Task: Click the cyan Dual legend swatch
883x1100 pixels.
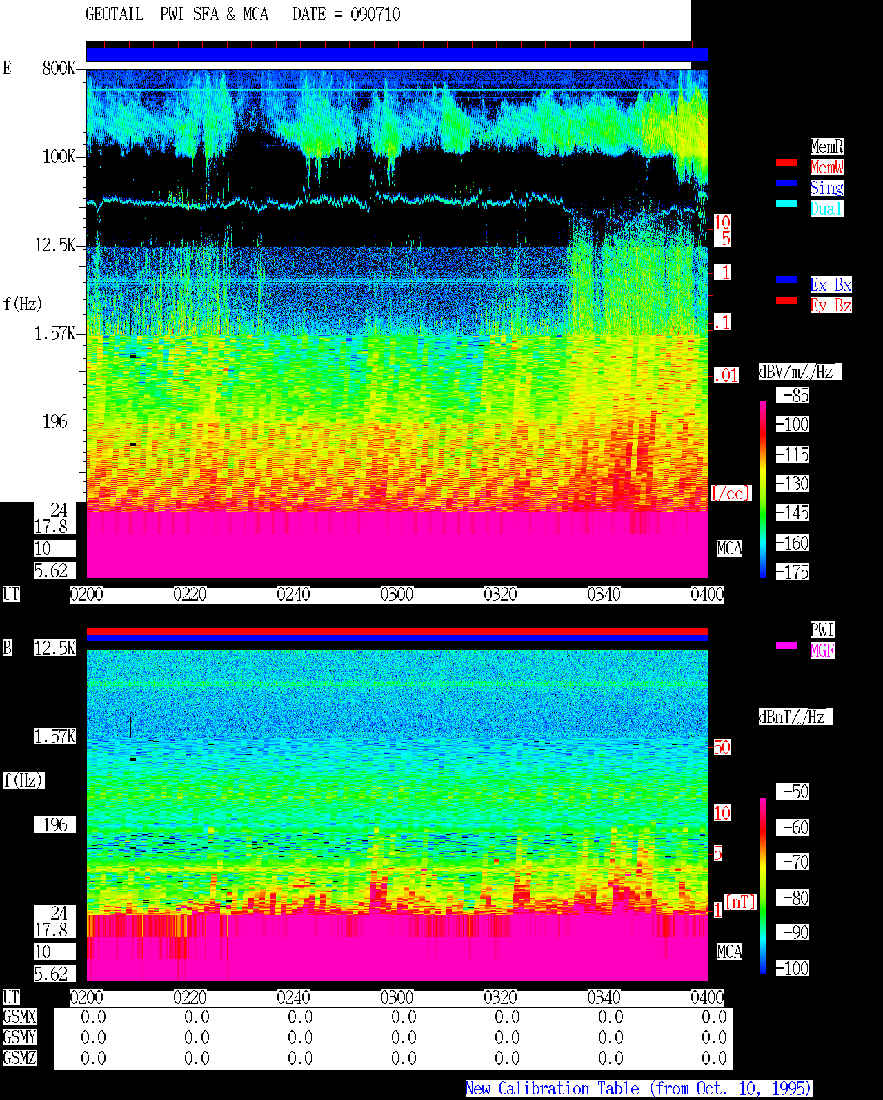Action: [786, 204]
